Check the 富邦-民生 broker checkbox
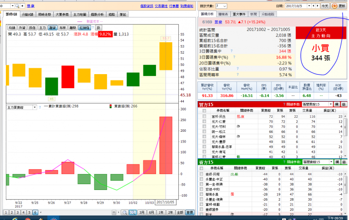 205,116
